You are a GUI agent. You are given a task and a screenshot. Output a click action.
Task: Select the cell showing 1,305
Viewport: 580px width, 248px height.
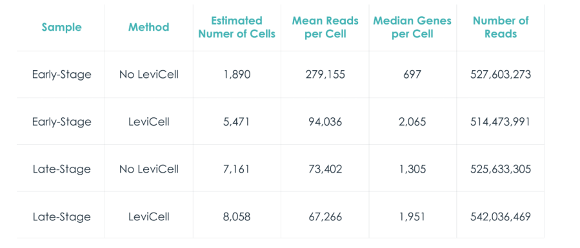coord(412,169)
